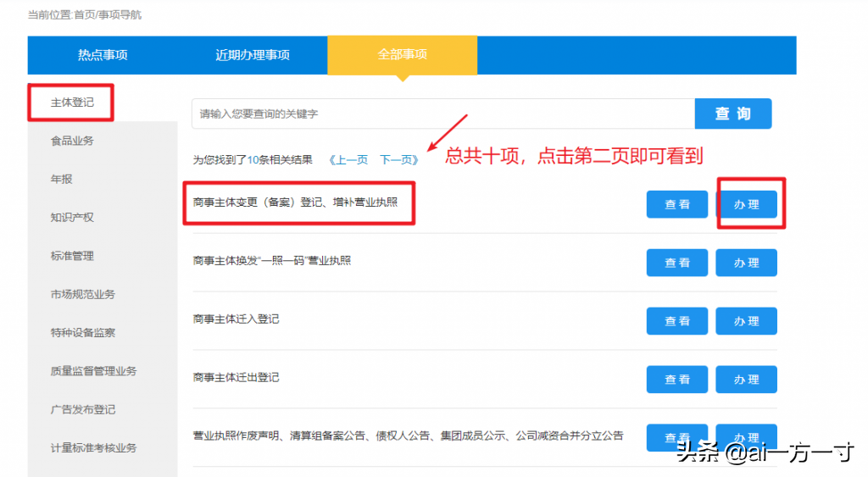Click 办理 for 商事主体迁入登记
The image size is (868, 477).
tap(746, 321)
